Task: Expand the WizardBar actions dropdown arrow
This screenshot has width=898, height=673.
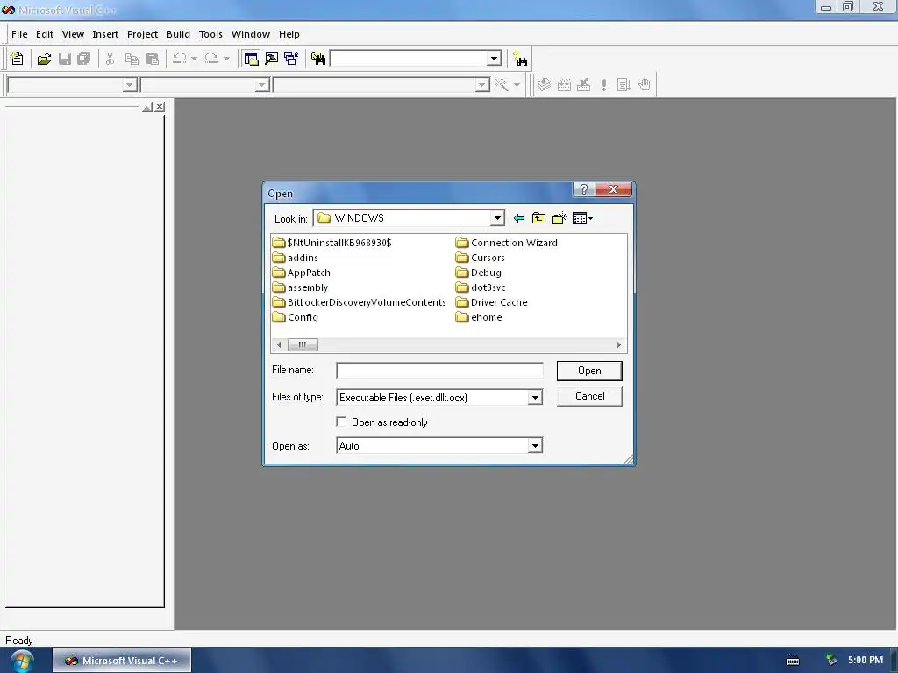Action: [x=517, y=85]
